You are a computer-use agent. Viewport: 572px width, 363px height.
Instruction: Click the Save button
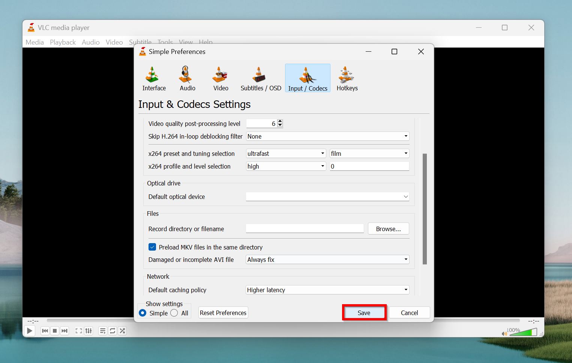(364, 313)
